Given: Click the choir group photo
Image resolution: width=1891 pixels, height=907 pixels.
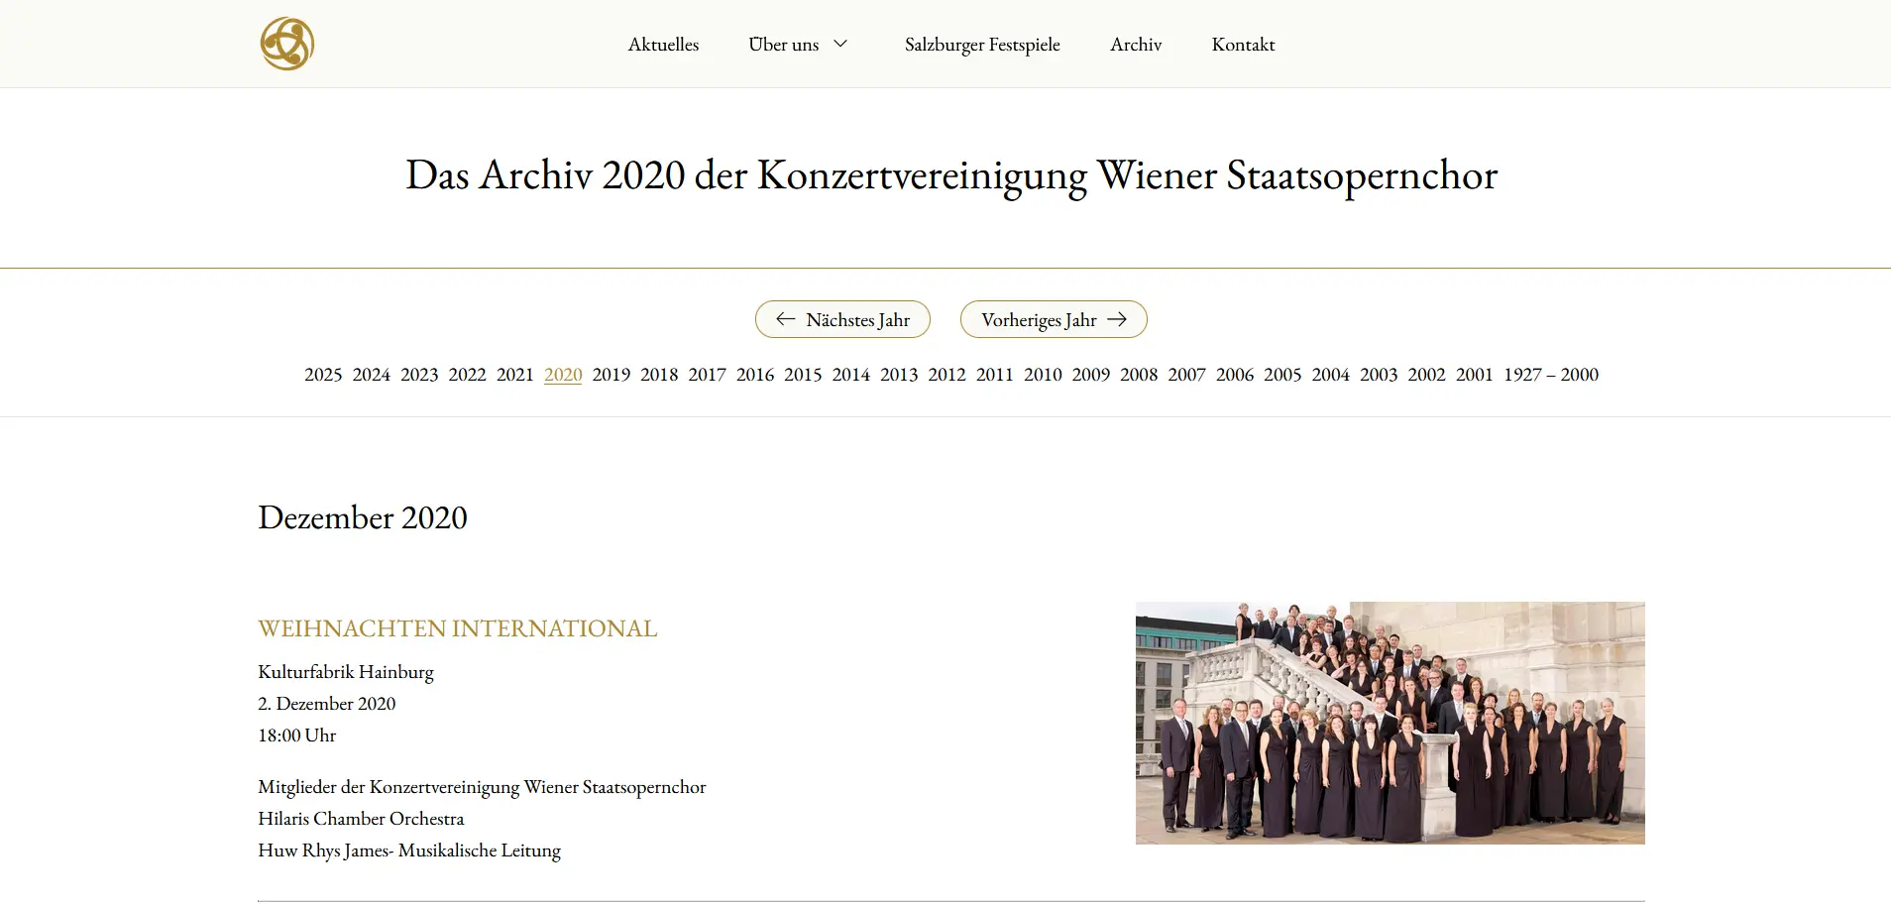Looking at the screenshot, I should (x=1389, y=722).
